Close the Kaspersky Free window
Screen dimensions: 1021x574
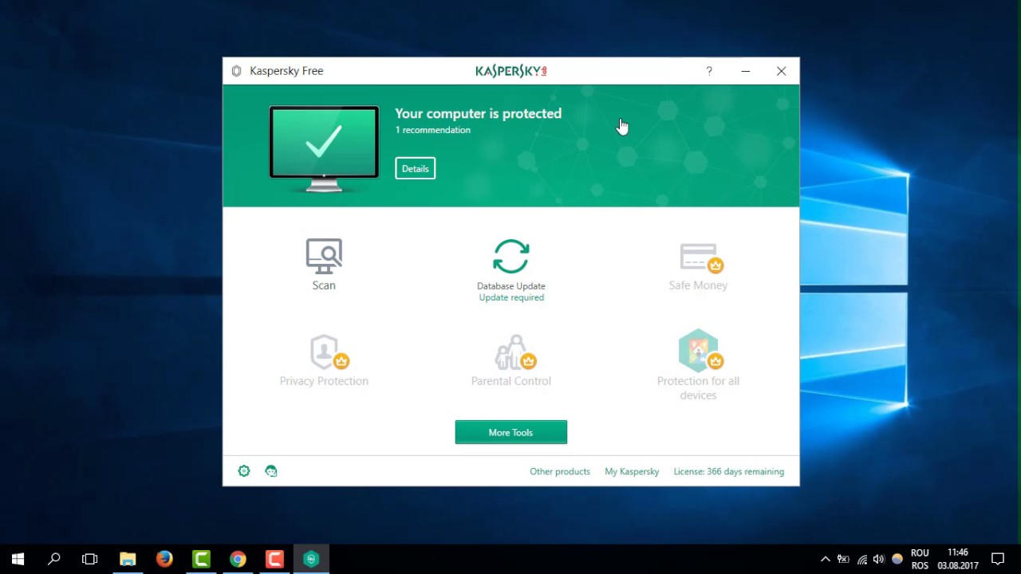point(782,71)
